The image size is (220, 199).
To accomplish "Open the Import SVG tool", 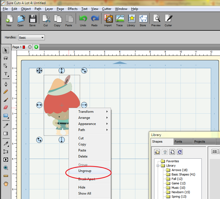I will click(x=108, y=21).
